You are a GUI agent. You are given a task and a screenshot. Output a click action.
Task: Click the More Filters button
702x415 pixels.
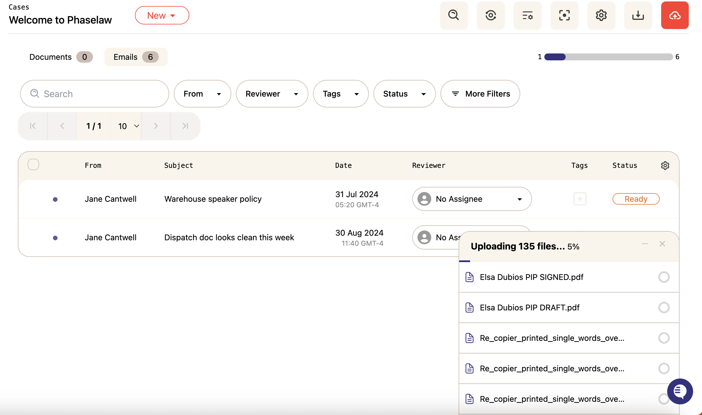(480, 94)
